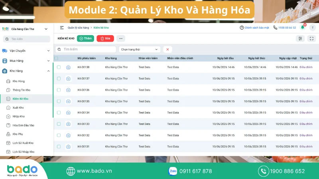The image size is (319, 179).
Task: Click the filter settings icon
Action: pyautogui.click(x=300, y=39)
